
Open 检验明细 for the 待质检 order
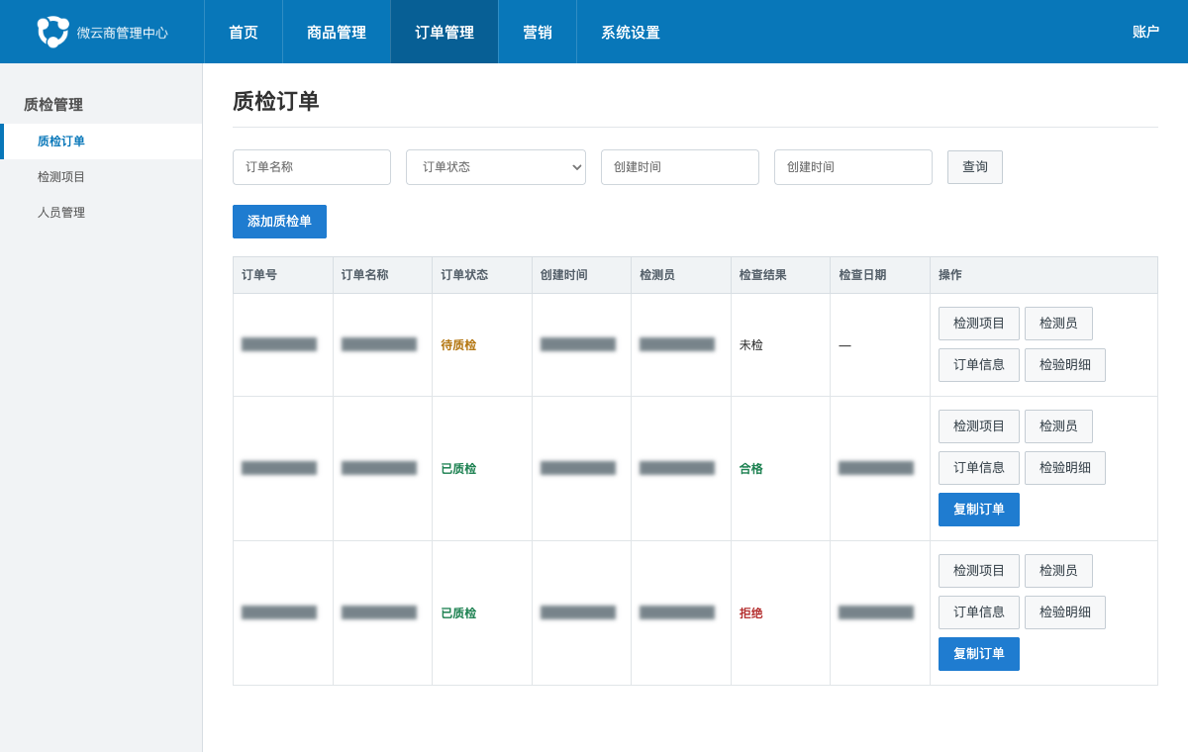point(1065,365)
